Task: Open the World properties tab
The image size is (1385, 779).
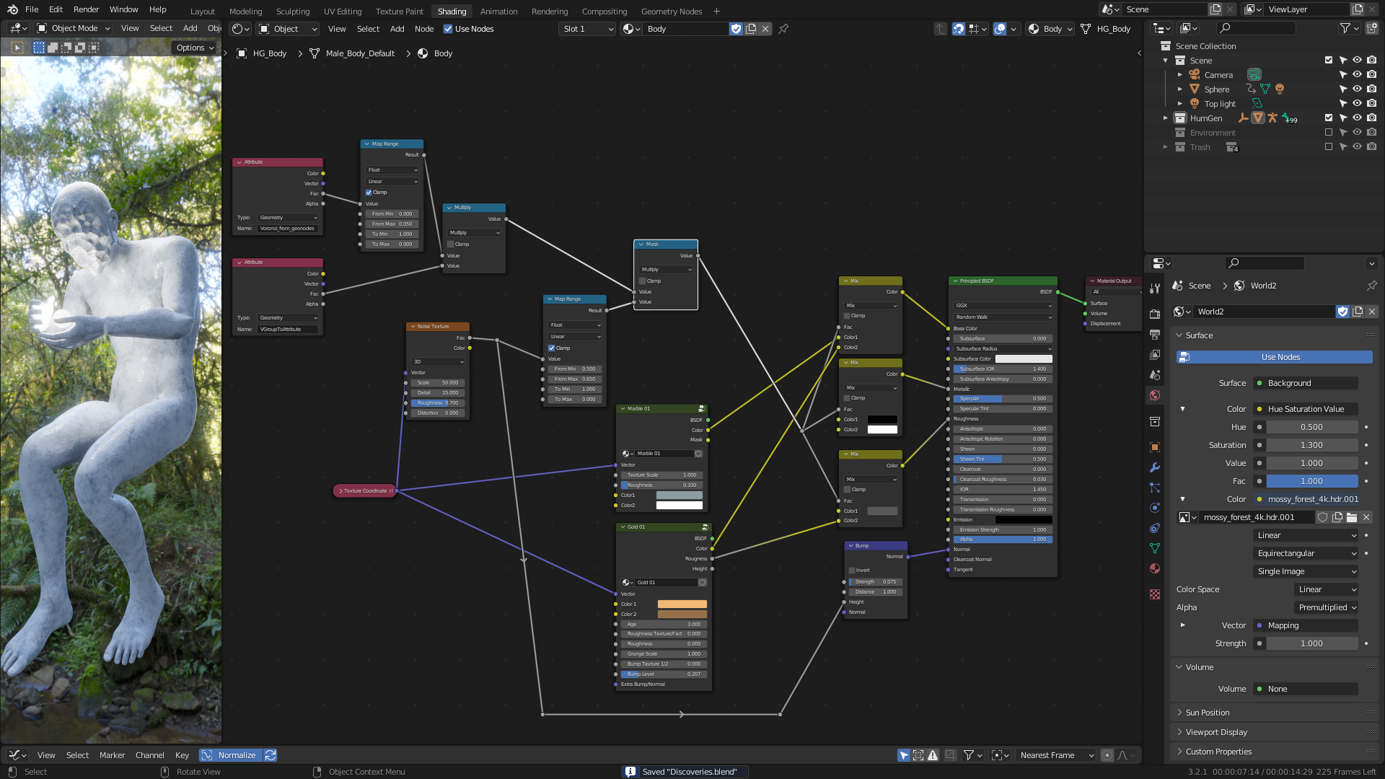Action: (1155, 395)
